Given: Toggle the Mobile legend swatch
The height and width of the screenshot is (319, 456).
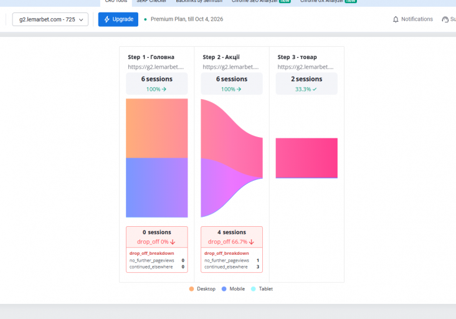Looking at the screenshot, I should click(x=224, y=288).
